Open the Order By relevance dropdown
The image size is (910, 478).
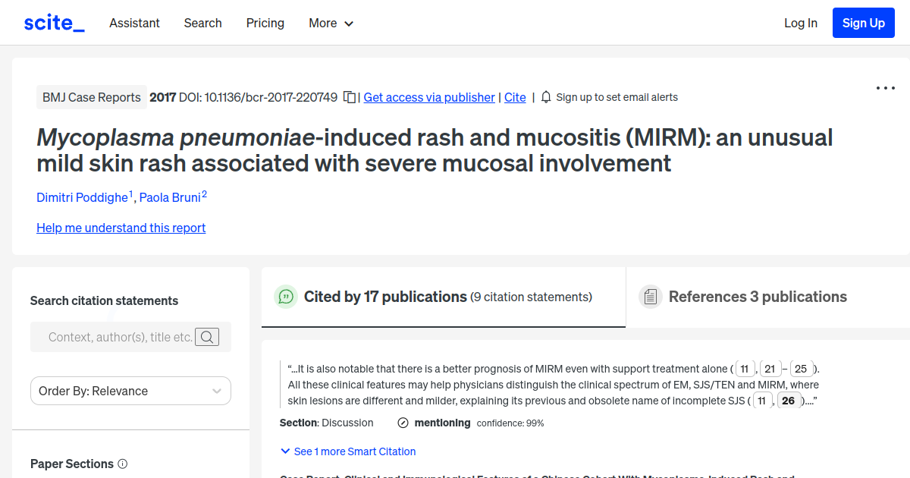(x=130, y=390)
